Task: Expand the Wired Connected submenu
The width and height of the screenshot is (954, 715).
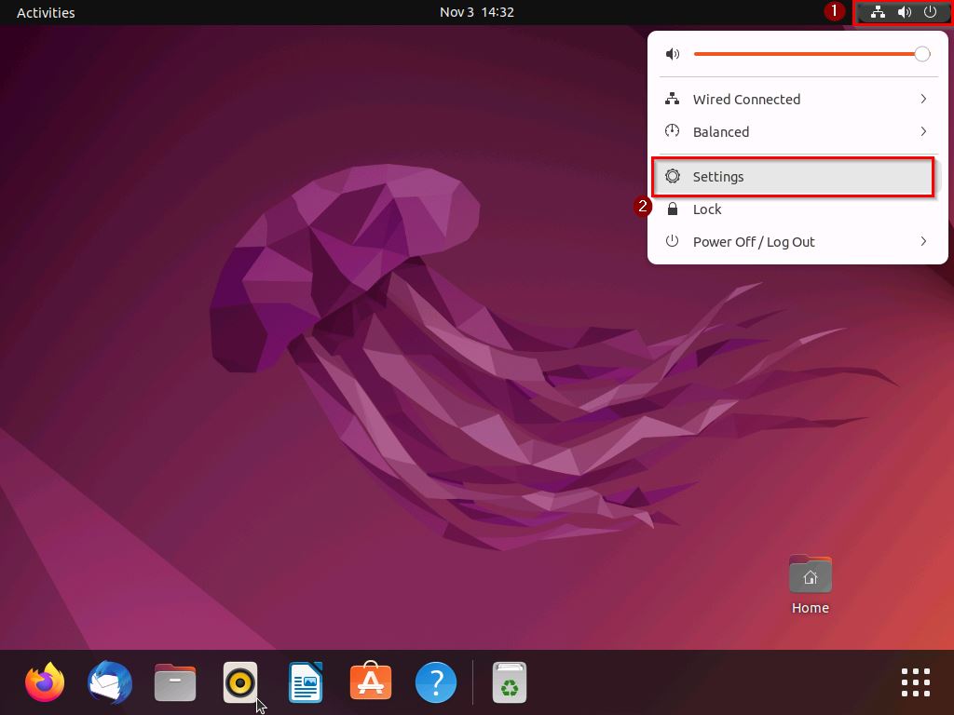Action: 797,99
